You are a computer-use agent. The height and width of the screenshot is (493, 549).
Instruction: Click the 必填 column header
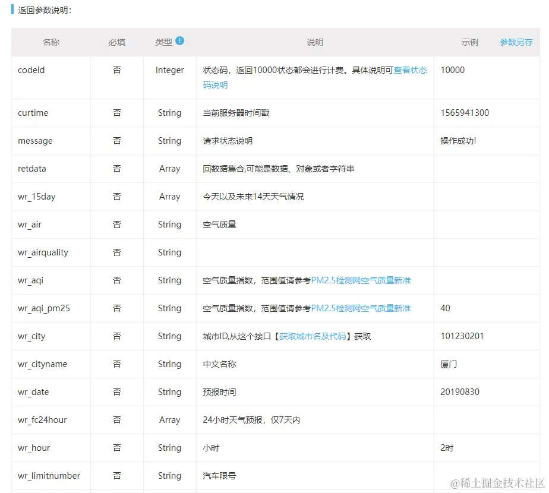[117, 42]
